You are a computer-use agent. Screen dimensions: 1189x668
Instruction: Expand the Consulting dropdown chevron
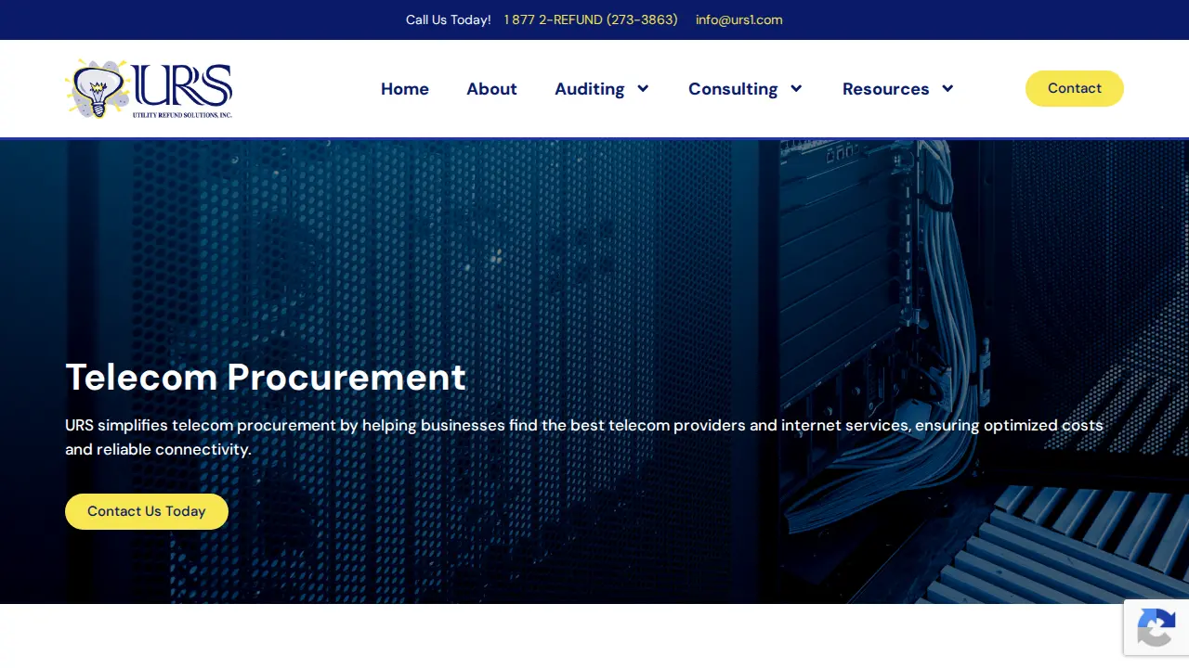(x=796, y=89)
